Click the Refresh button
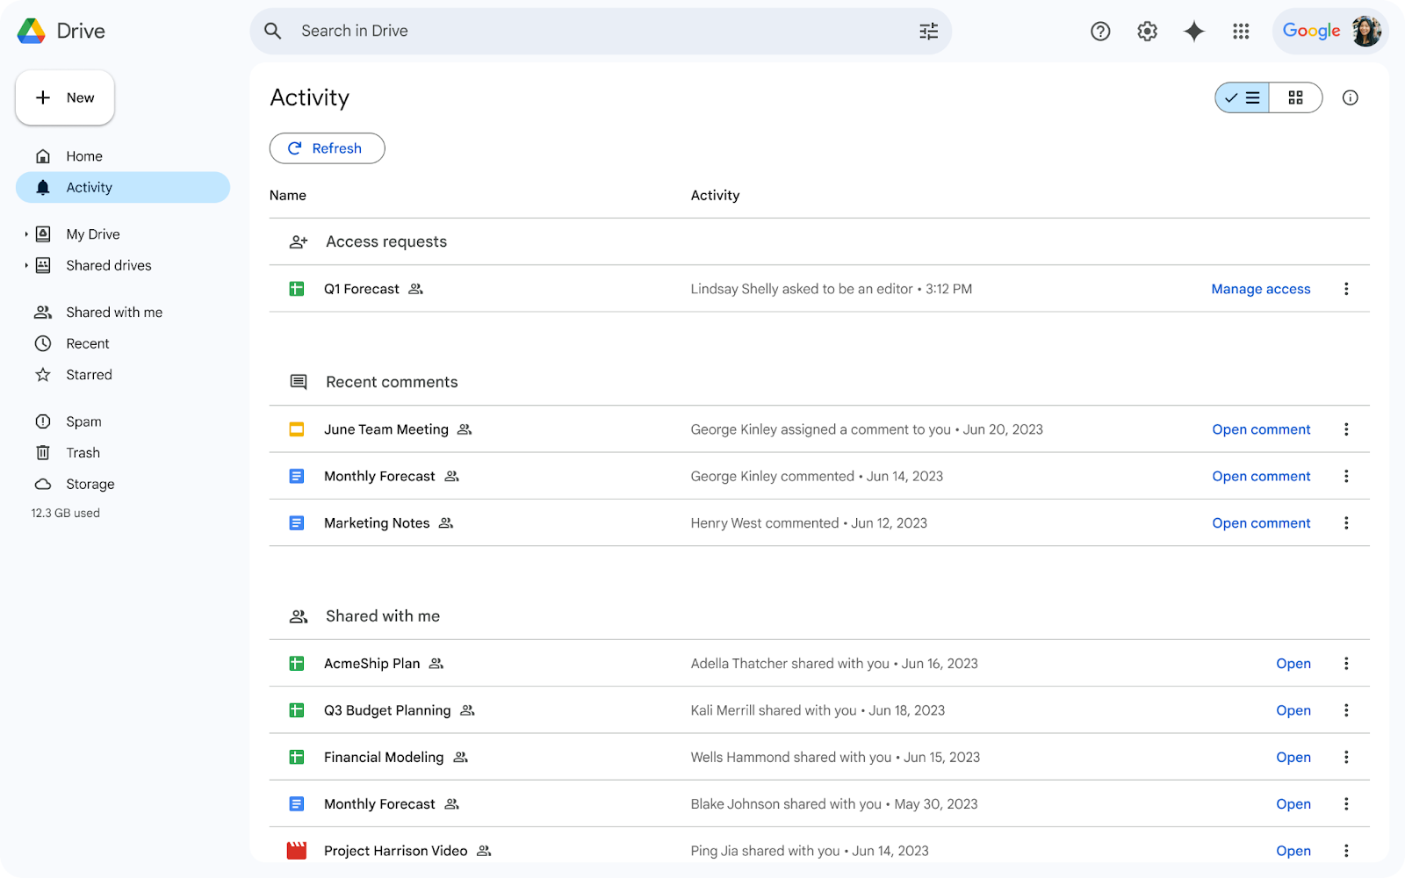 [327, 148]
